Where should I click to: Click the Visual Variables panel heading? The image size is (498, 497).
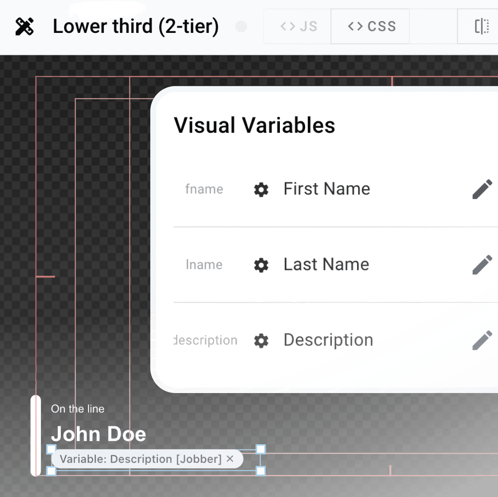coord(254,125)
